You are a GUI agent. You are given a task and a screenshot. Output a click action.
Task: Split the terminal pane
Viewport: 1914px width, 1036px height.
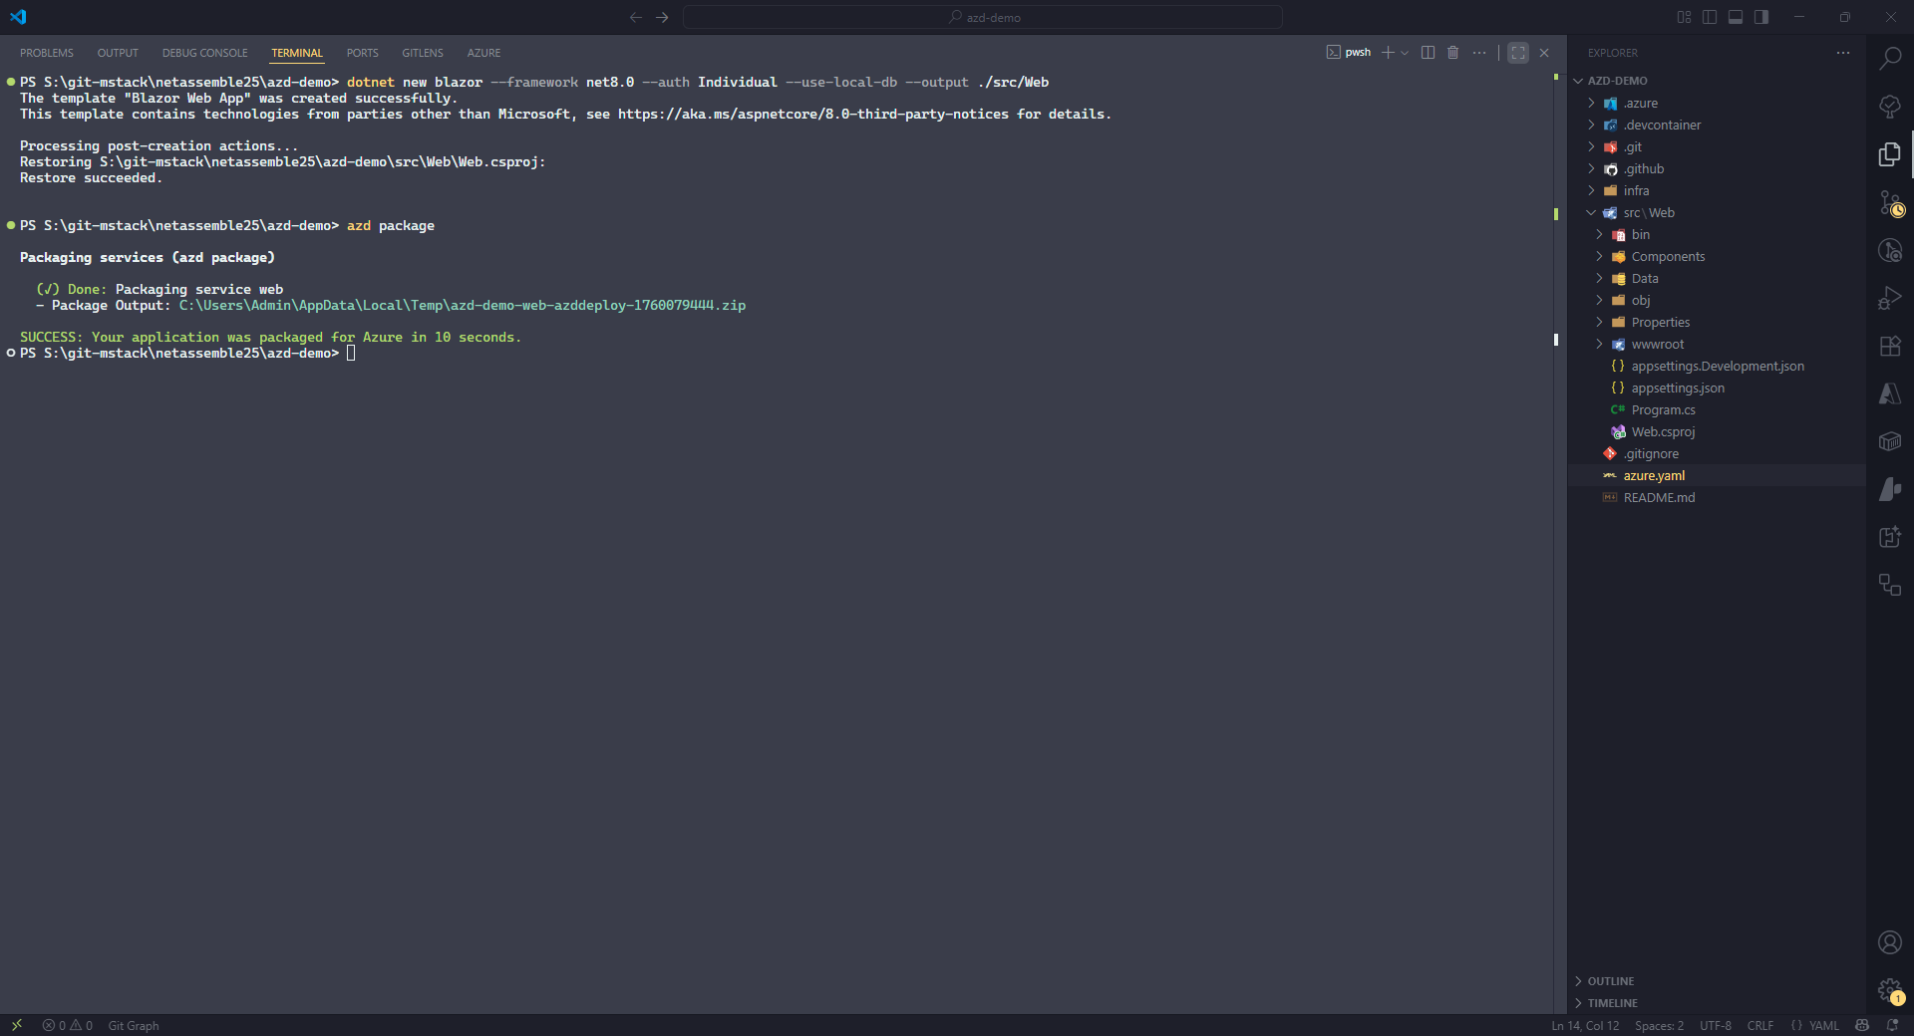pyautogui.click(x=1427, y=52)
